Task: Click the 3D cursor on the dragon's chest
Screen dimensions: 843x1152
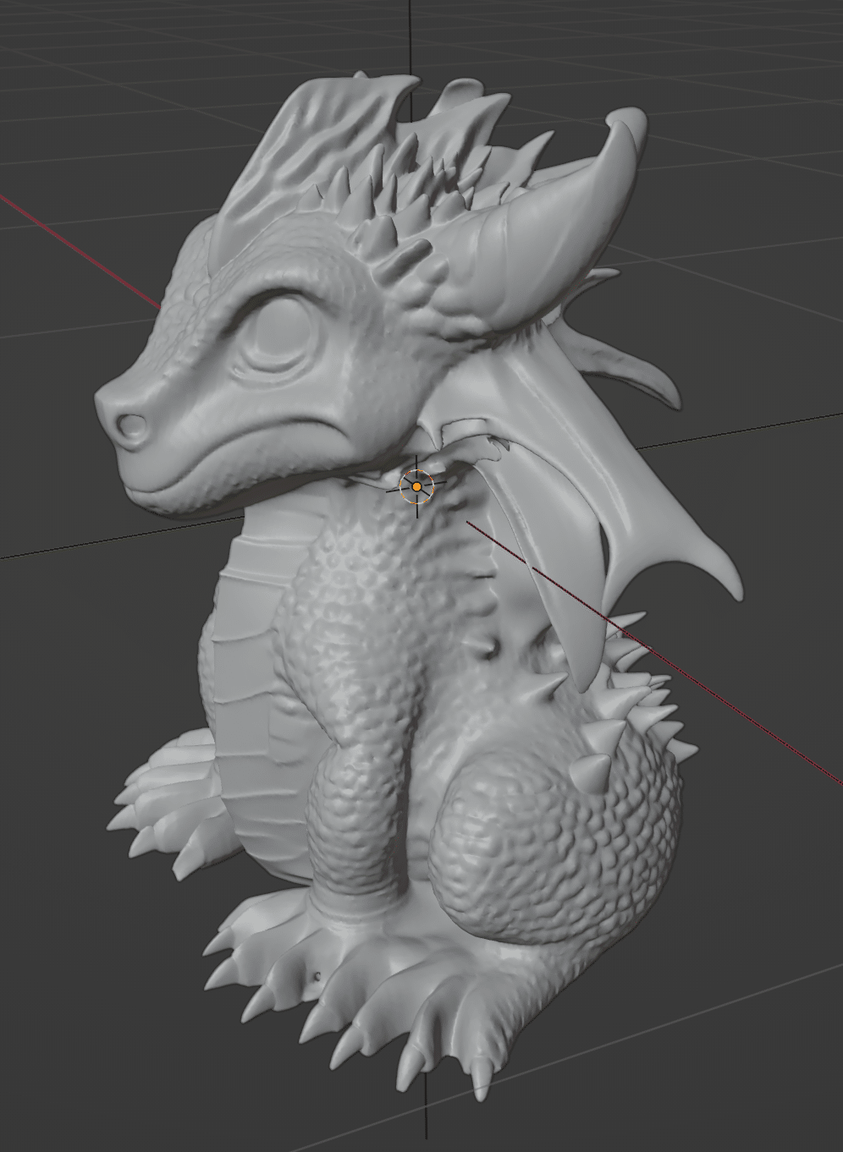Action: 416,487
